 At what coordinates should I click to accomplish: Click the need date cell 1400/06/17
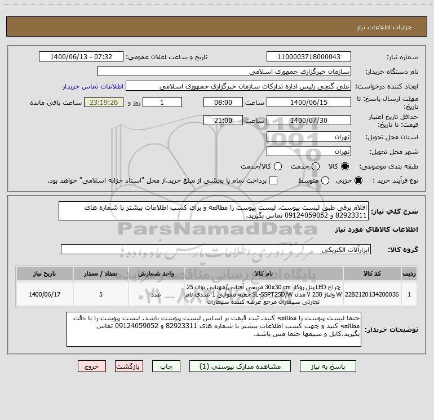(45, 294)
